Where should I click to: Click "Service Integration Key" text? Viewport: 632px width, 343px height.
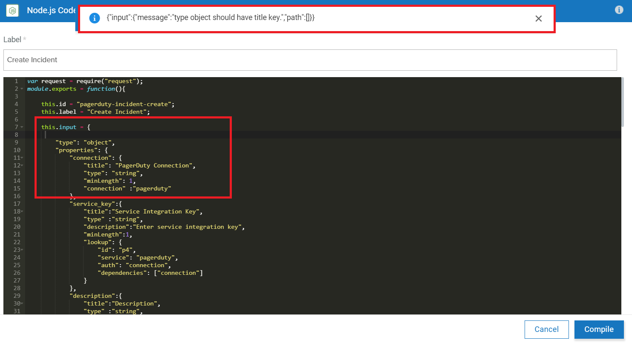click(156, 211)
